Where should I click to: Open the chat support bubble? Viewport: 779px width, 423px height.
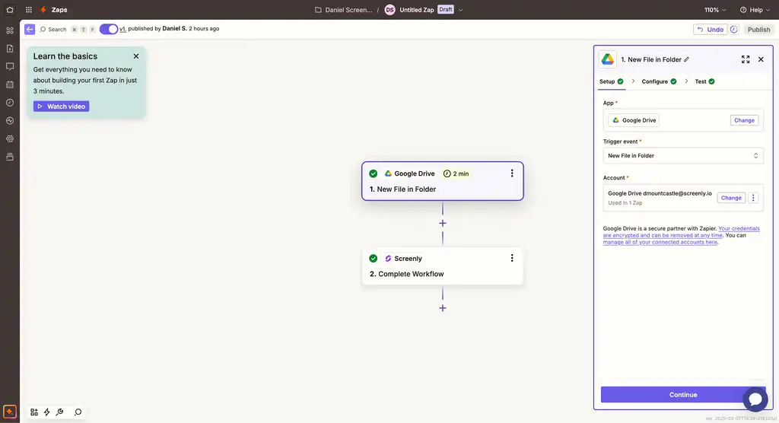[x=755, y=399]
